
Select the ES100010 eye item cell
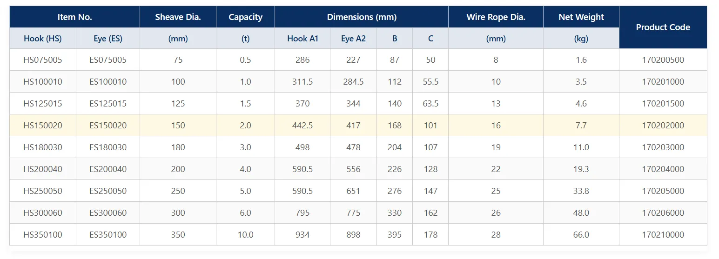point(108,82)
